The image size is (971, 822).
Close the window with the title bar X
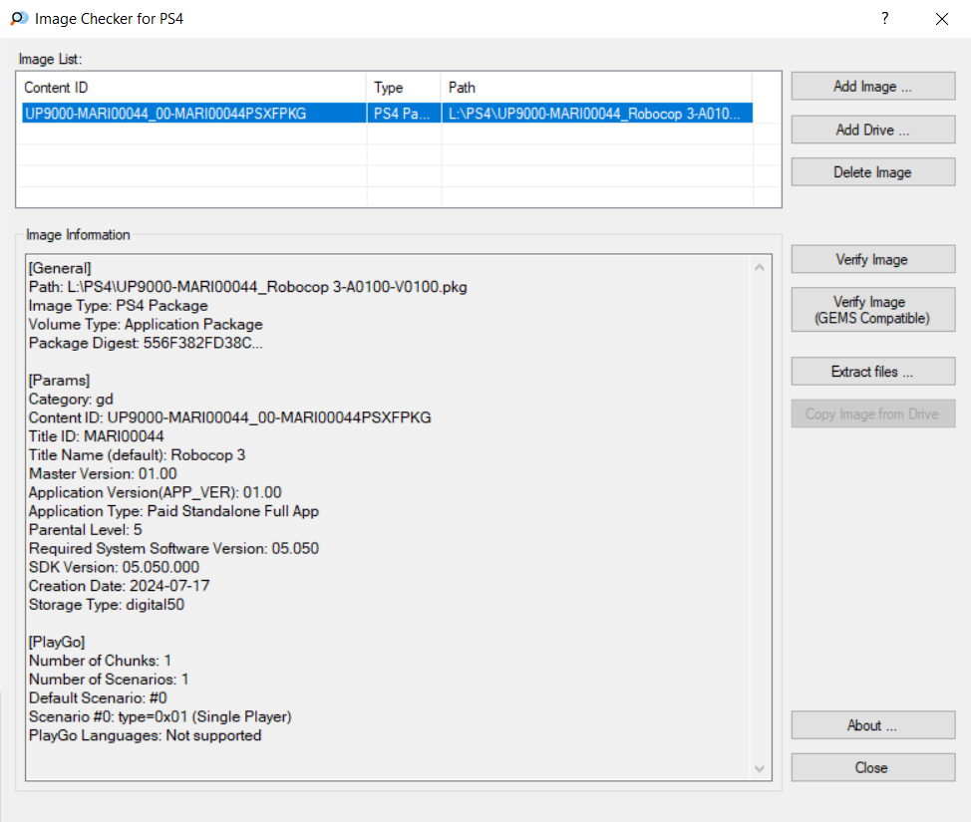942,19
